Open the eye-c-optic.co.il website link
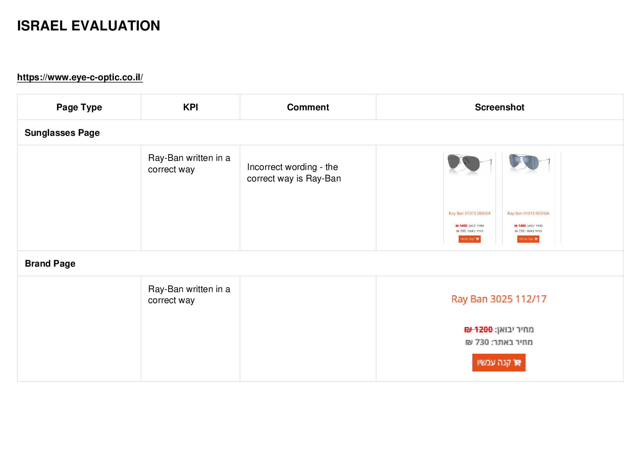641x453 pixels. (80, 77)
